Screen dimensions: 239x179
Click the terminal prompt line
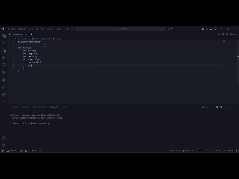(30, 123)
